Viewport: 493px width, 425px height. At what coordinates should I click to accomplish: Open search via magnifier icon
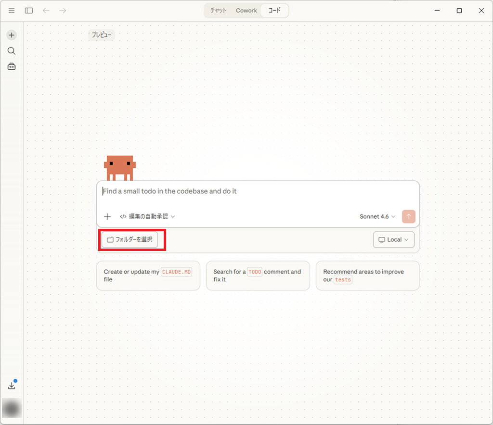click(12, 51)
